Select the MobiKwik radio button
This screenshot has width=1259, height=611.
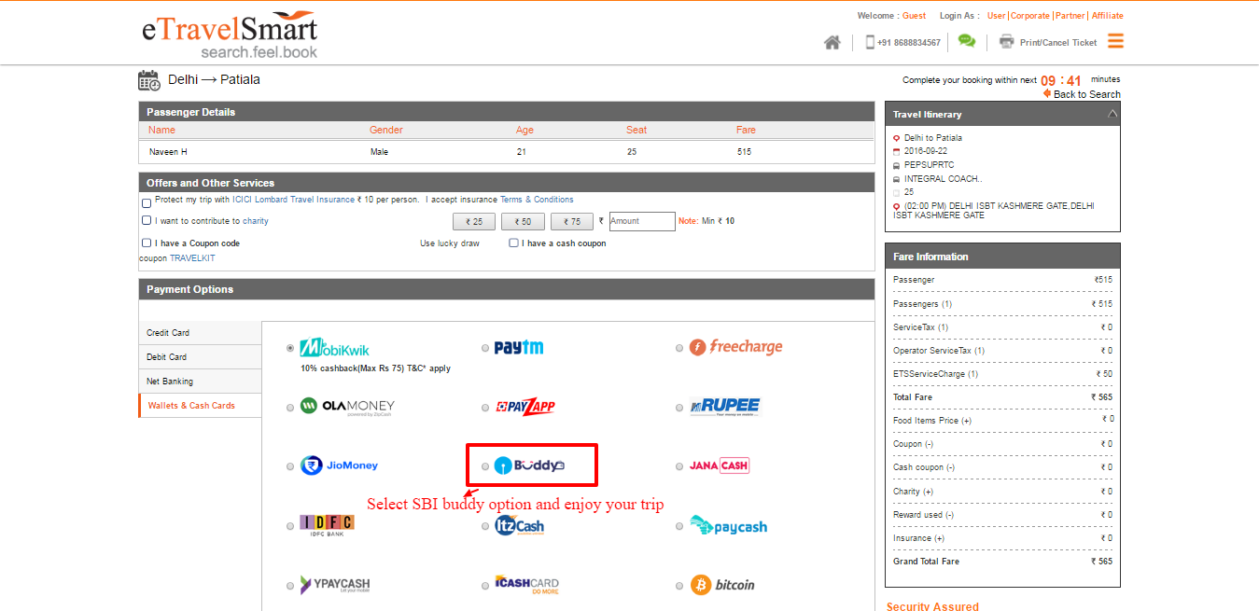[290, 348]
